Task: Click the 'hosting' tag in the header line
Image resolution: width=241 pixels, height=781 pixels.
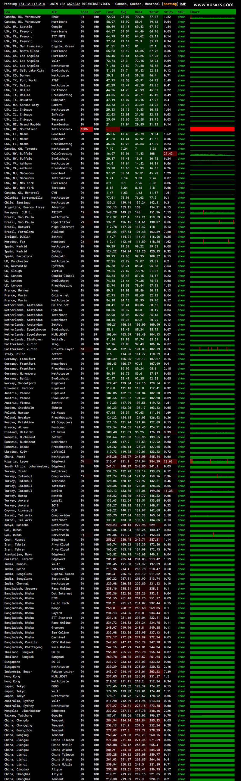Action: [170, 4]
